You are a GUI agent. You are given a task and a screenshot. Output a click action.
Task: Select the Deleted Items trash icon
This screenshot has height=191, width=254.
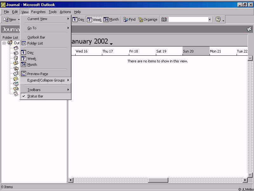(16, 58)
